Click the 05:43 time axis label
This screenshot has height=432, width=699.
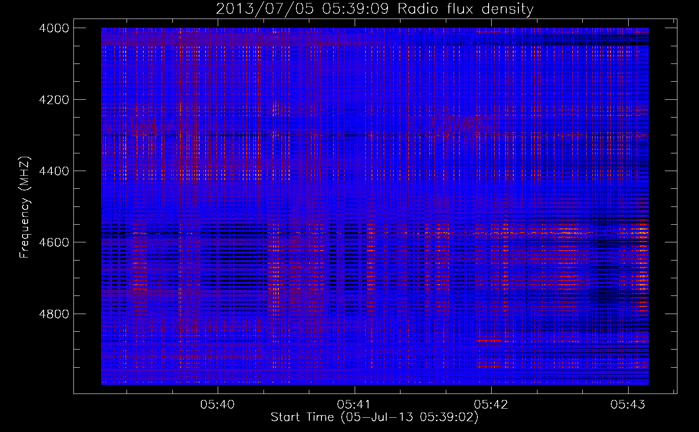[x=628, y=404]
